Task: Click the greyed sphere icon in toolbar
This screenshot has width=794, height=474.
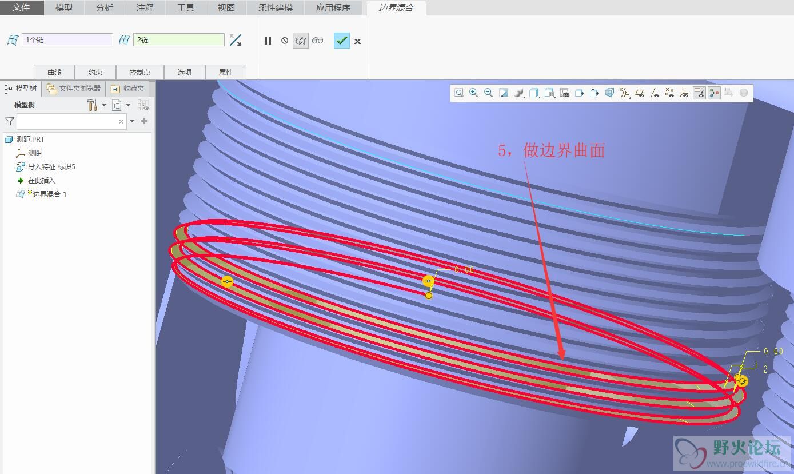Action: tap(744, 93)
